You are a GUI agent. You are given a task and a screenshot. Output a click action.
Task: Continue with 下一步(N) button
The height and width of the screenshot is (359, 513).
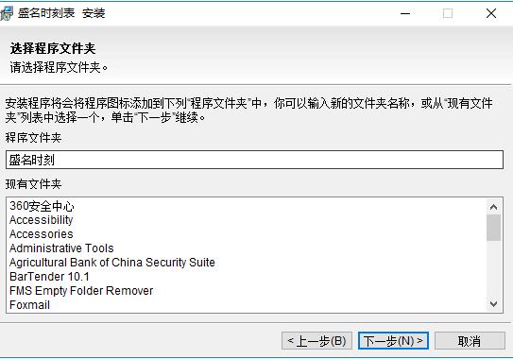393,341
